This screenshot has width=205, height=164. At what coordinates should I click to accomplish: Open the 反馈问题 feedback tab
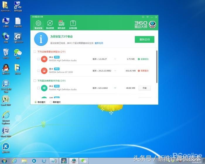(73, 25)
